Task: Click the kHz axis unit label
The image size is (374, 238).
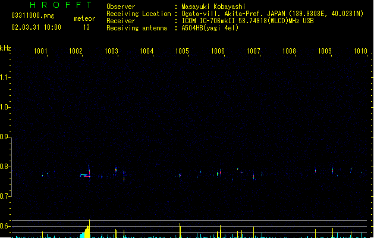Action: pos(5,48)
